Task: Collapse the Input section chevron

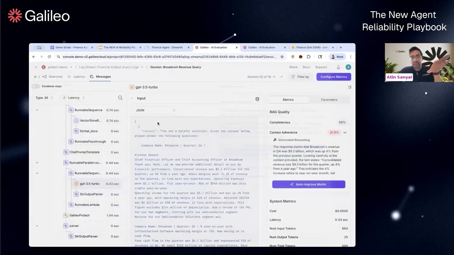Action: tap(132, 98)
